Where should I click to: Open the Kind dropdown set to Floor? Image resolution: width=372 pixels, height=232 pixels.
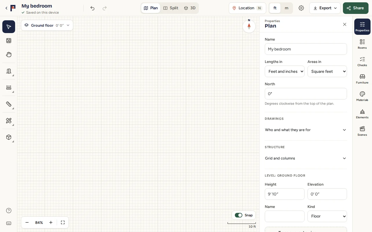pos(327,216)
